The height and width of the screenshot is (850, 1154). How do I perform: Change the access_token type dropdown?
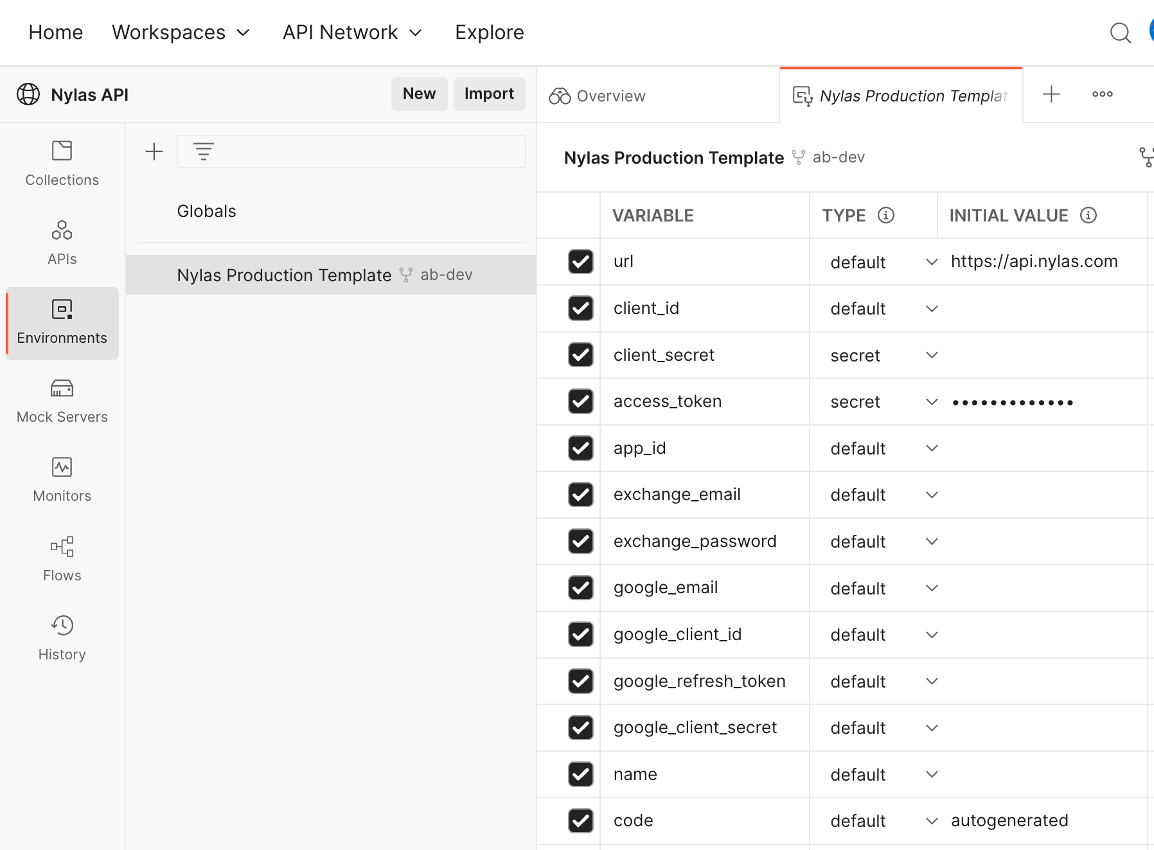(931, 401)
